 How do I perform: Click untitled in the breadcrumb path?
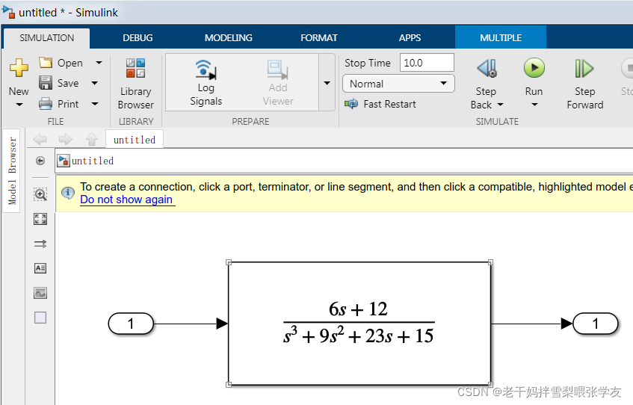[93, 161]
